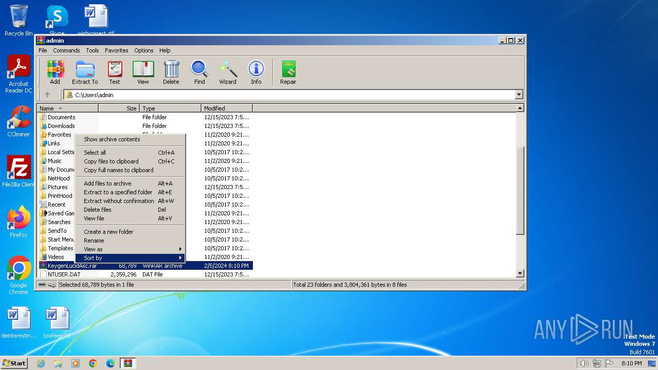Sort list by Size column header
The height and width of the screenshot is (370, 658).
(x=119, y=108)
